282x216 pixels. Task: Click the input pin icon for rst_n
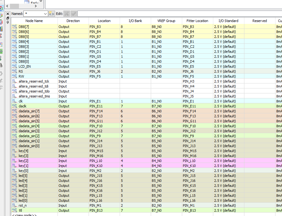[14, 205]
